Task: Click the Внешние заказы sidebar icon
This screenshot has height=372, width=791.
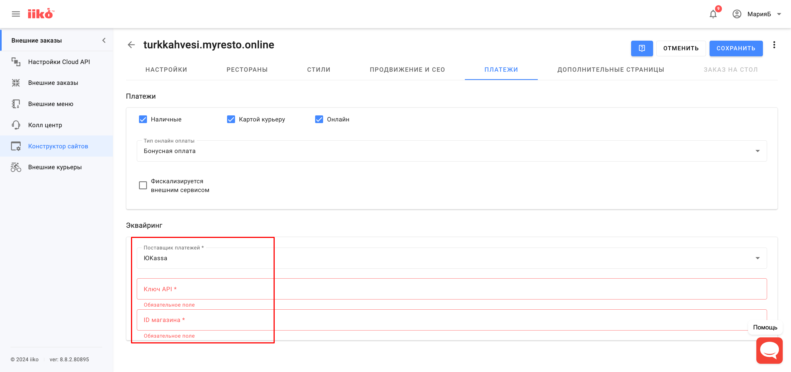Action: (x=16, y=83)
